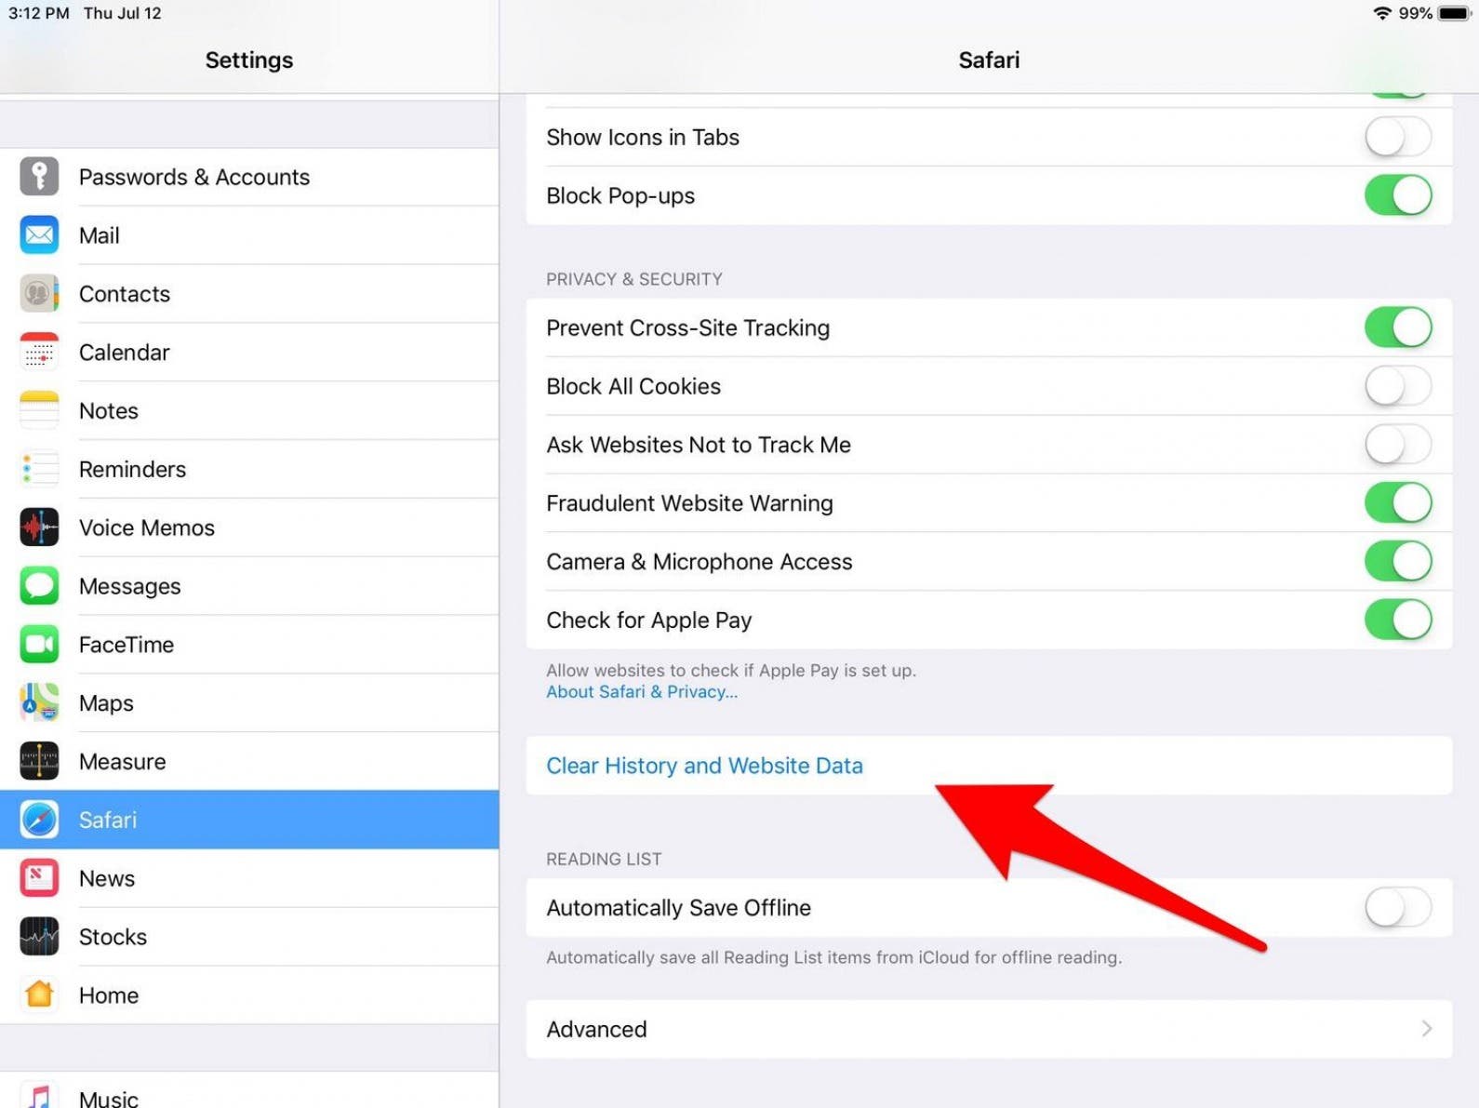Open About Safari & Privacy link

(x=642, y=691)
